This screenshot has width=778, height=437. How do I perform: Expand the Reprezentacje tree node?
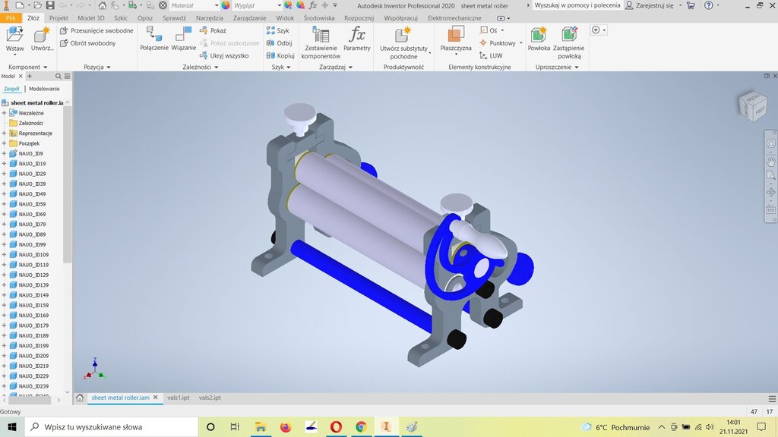(x=4, y=134)
